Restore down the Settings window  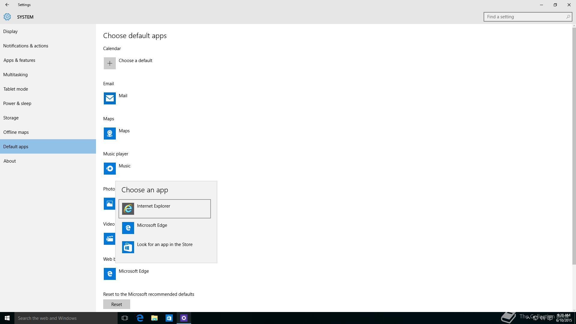coord(555,5)
